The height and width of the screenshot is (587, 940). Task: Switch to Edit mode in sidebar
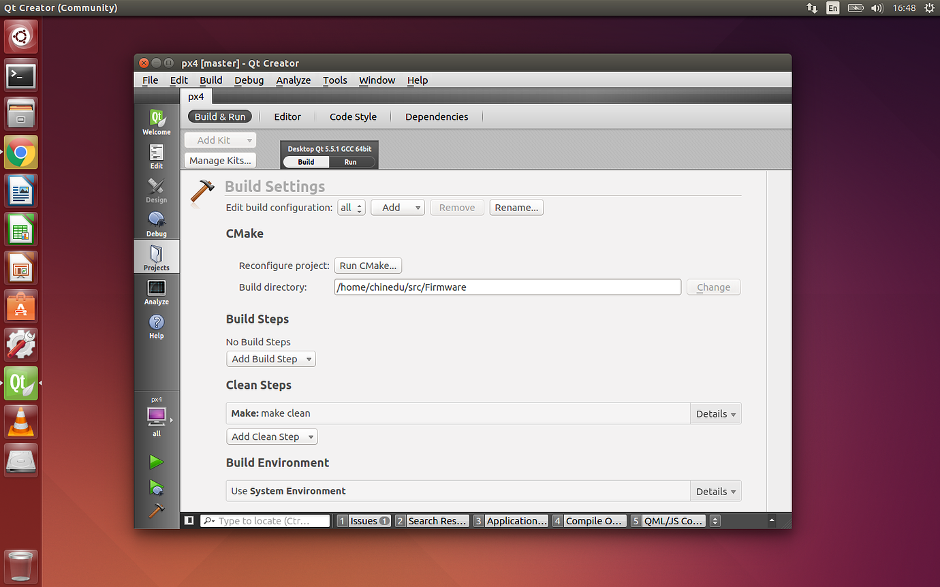157,156
